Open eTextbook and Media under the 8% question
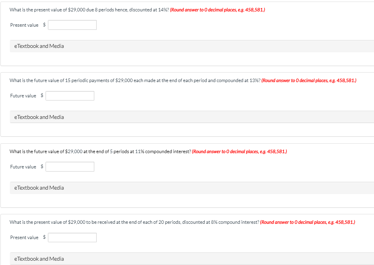Screen dimensions: 374x265 192,259
